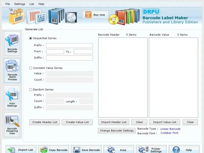Click the Import List document icon
Image resolution: width=204 pixels, height=153 pixels.
click(11, 150)
